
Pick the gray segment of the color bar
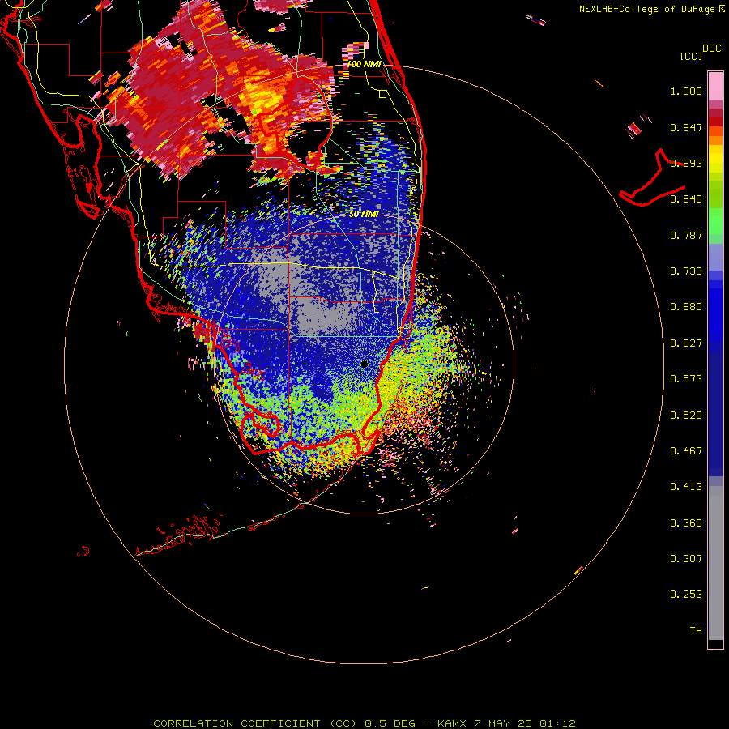715,563
